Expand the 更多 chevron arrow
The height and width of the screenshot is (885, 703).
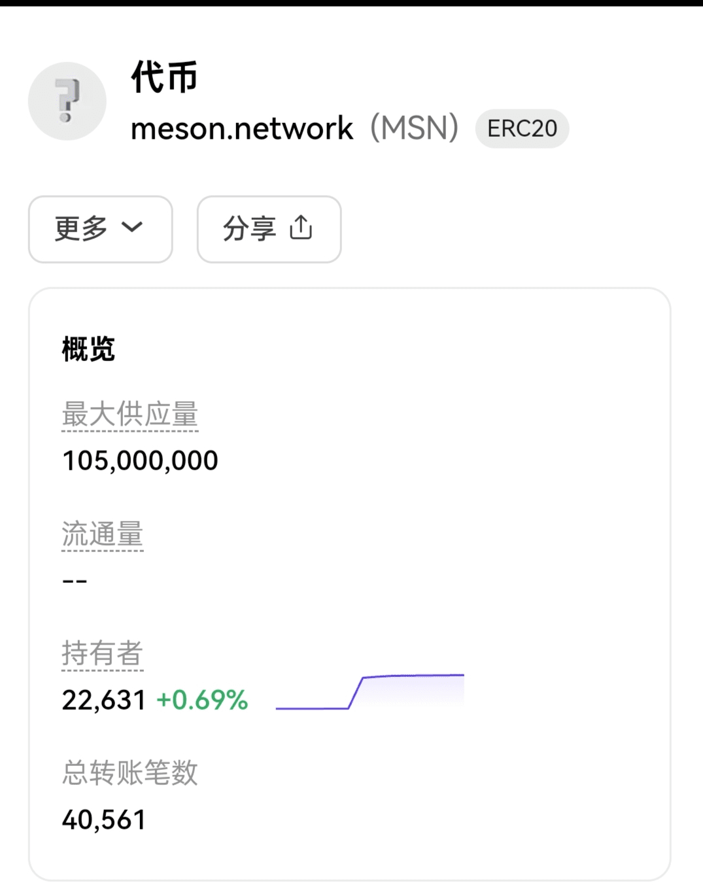132,227
